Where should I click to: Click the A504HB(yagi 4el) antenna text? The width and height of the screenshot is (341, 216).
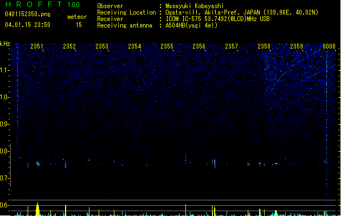(x=191, y=25)
